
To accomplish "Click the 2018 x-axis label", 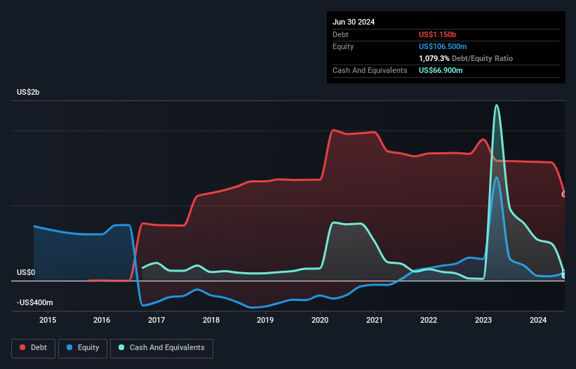I will click(x=211, y=320).
